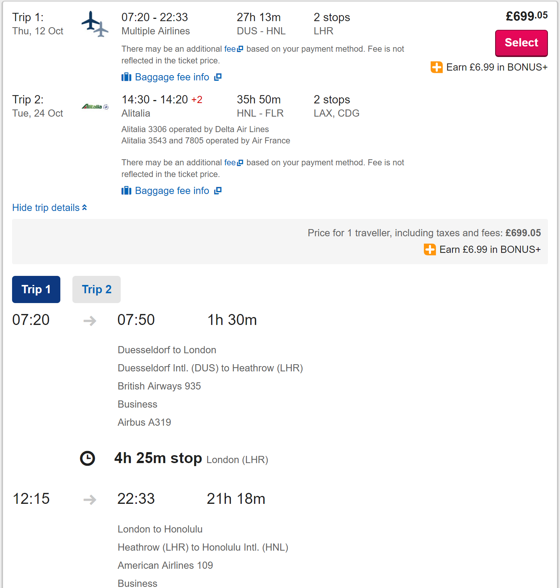Open Trip 1 Baggage fee info link

172,77
